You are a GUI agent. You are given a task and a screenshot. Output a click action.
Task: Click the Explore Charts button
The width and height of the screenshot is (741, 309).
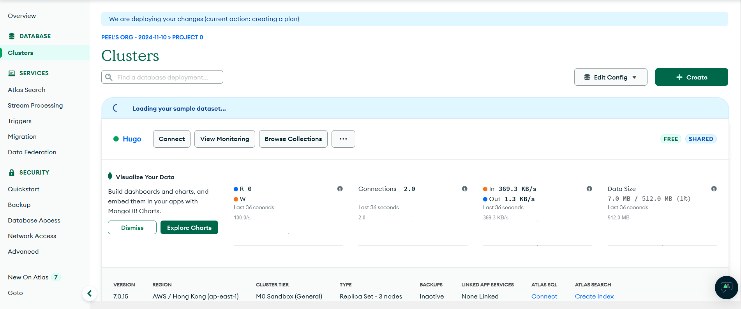[x=189, y=228]
